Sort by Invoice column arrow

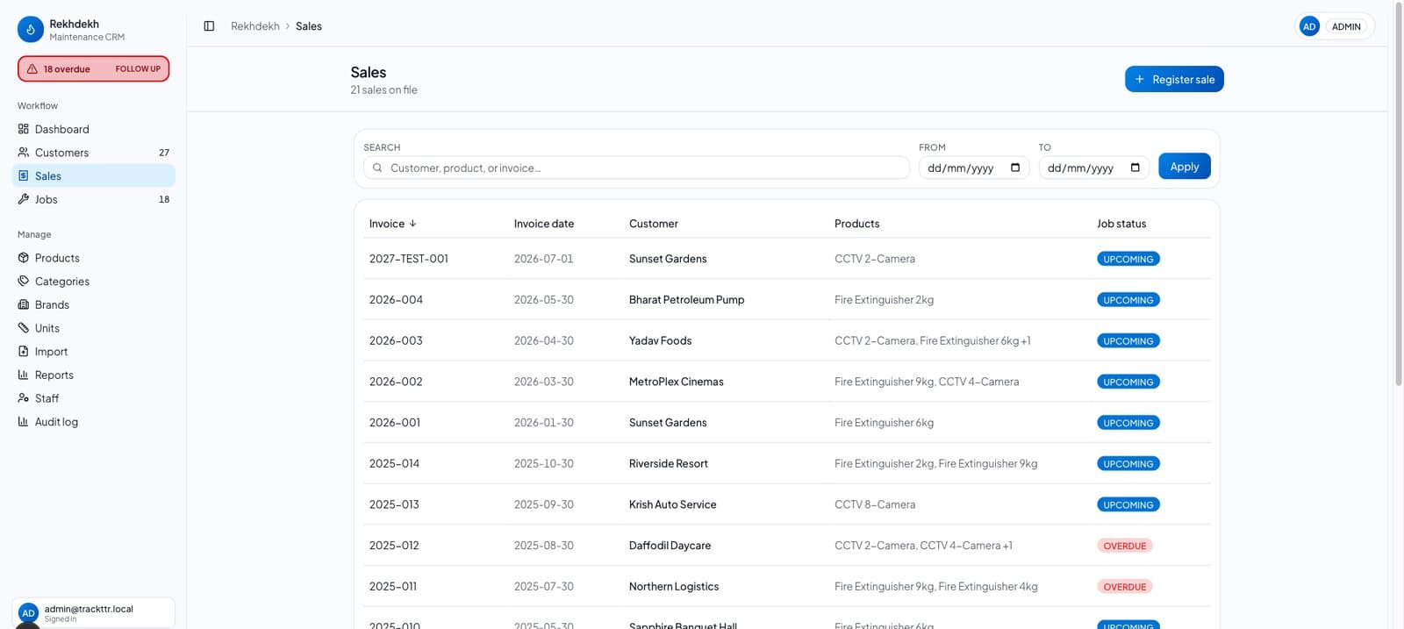point(413,224)
